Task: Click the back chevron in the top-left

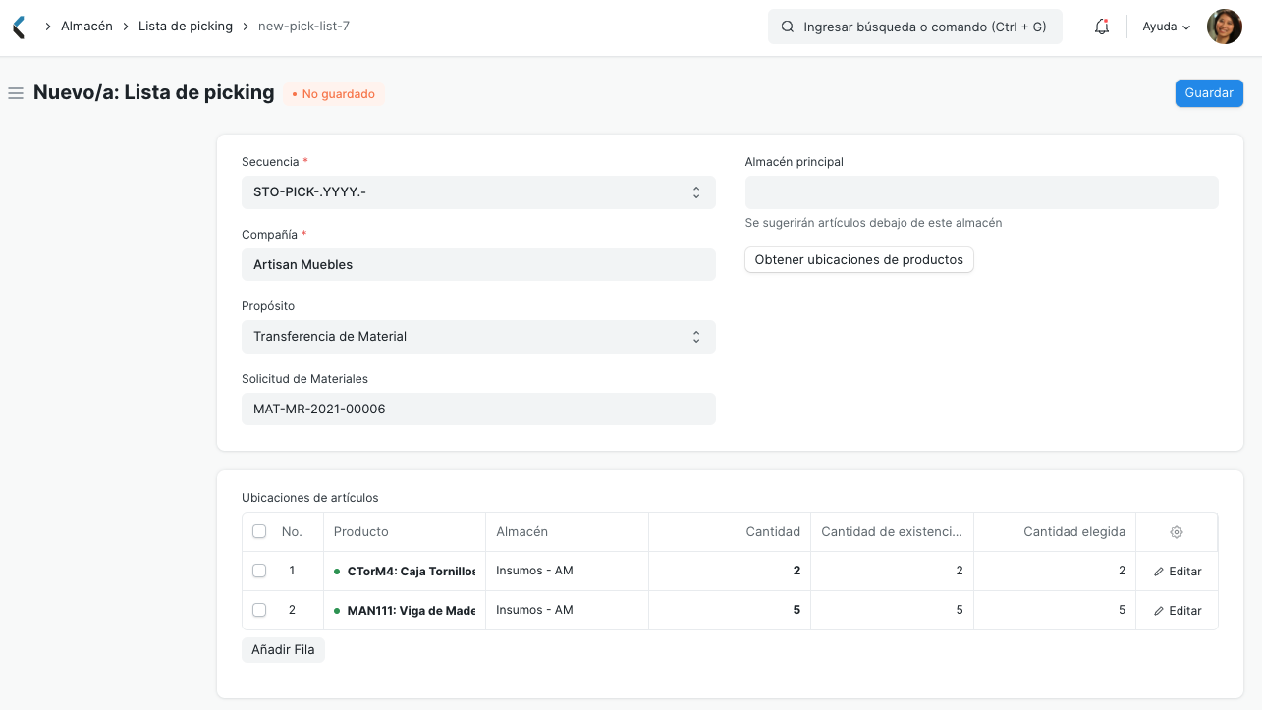Action: [17, 27]
